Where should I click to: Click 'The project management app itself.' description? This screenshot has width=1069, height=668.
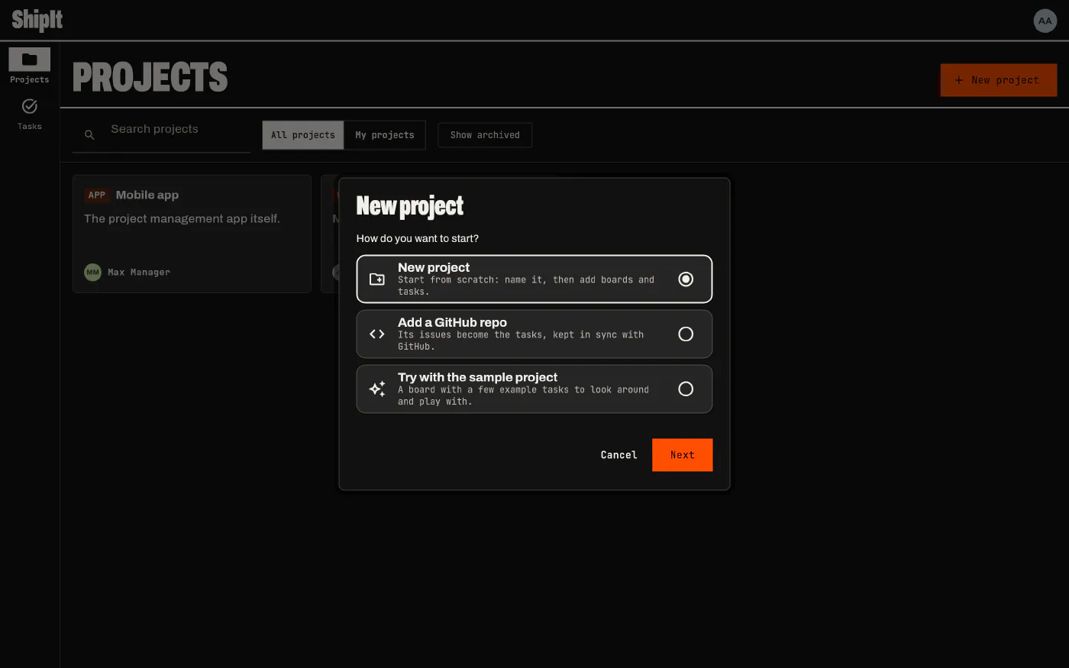point(182,219)
